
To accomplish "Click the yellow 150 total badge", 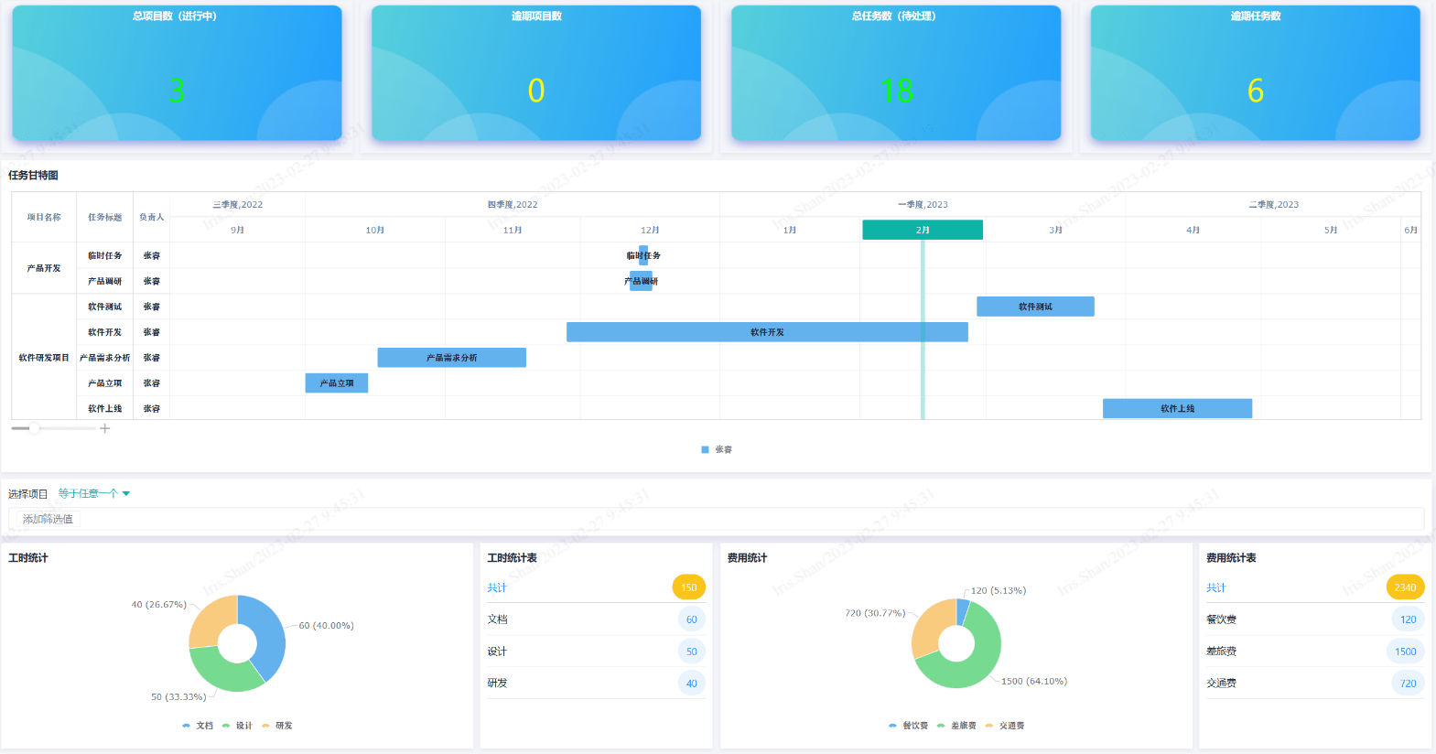I will coord(689,587).
